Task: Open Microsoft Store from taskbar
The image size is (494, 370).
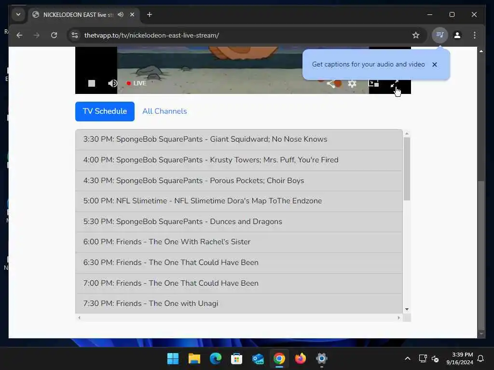Action: (x=236, y=358)
